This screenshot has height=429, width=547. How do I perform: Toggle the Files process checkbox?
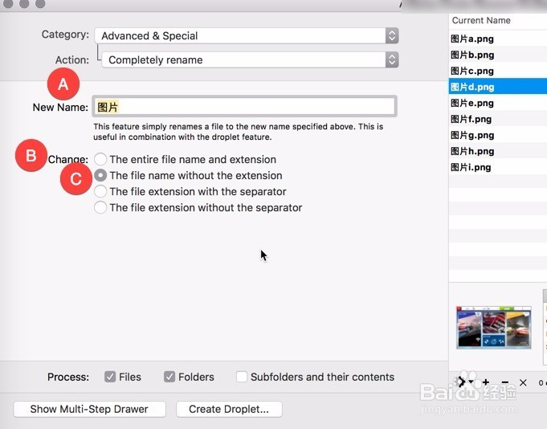pyautogui.click(x=110, y=377)
